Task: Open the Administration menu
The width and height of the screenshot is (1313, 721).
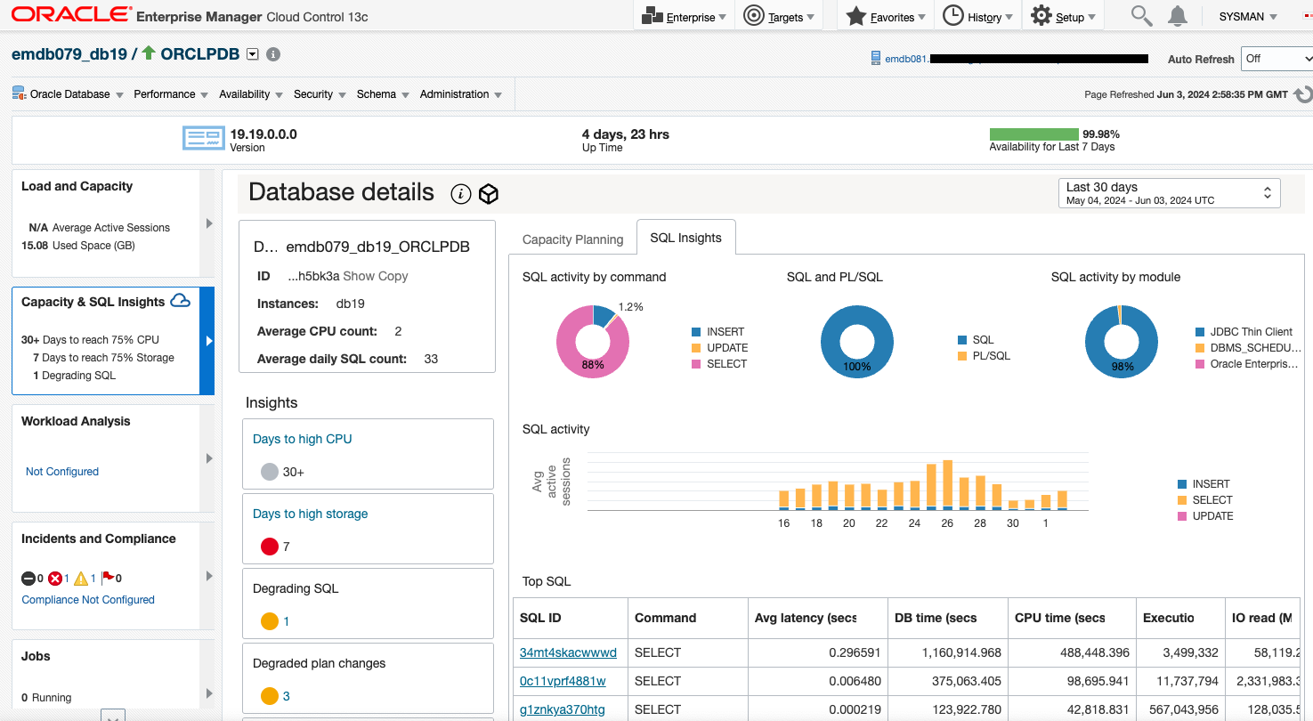Action: click(461, 94)
